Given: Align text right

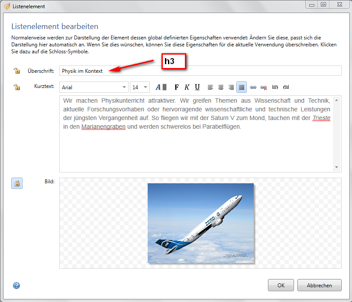Looking at the screenshot, I should click(x=231, y=87).
